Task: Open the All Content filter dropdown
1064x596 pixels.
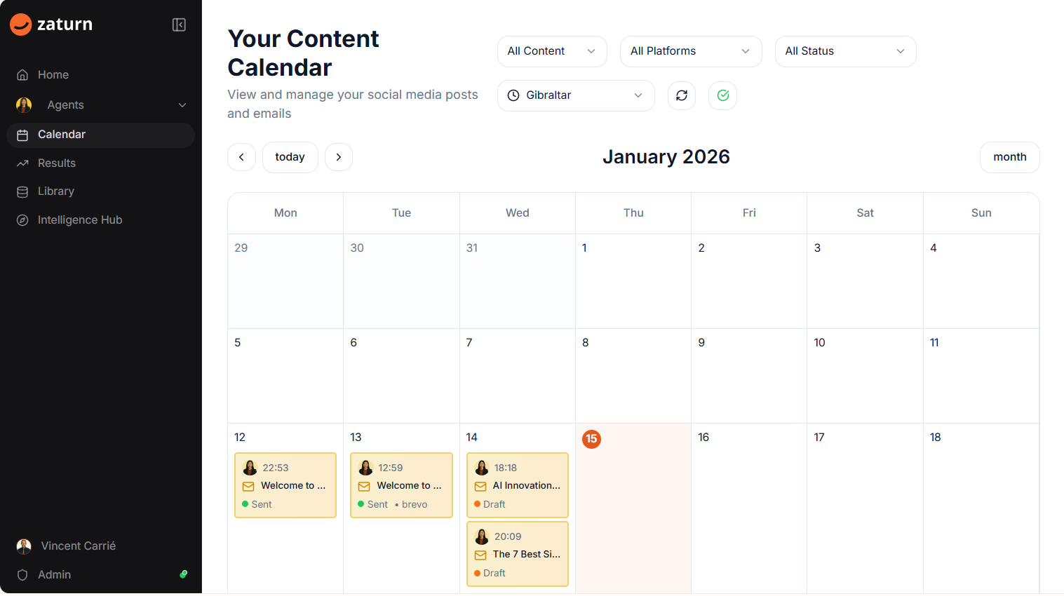Action: click(x=552, y=51)
